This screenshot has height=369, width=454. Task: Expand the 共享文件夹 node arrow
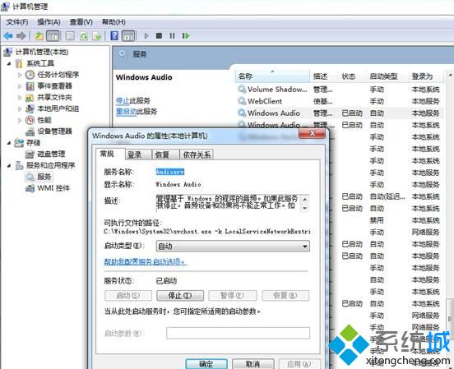[20, 98]
